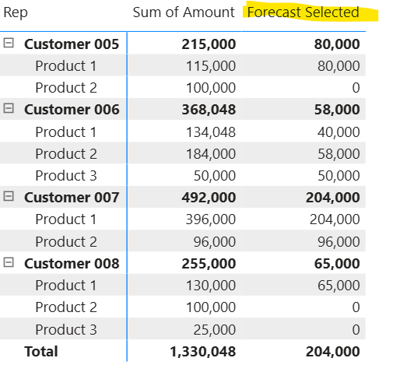This screenshot has width=393, height=372.
Task: Collapse the Customer 007 row
Action: [9, 196]
